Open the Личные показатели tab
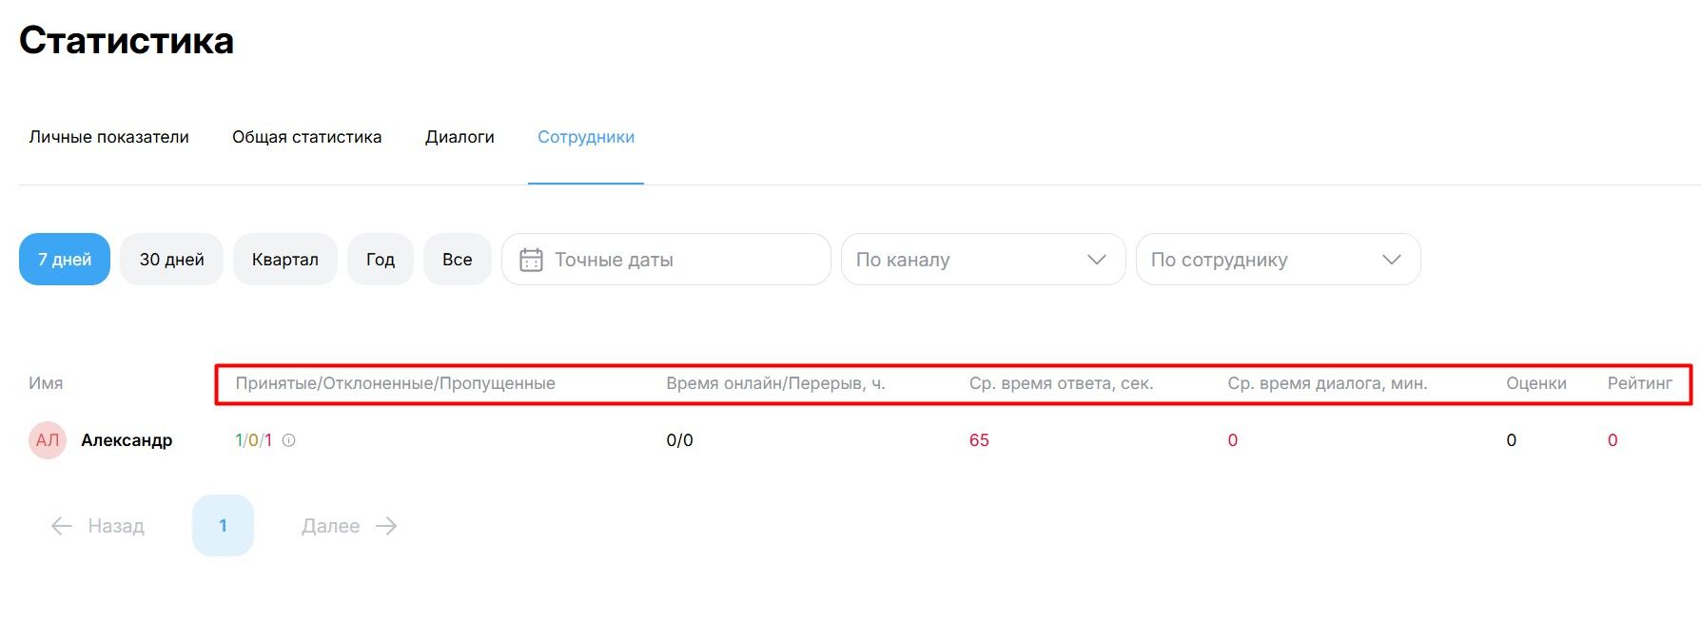 [108, 137]
